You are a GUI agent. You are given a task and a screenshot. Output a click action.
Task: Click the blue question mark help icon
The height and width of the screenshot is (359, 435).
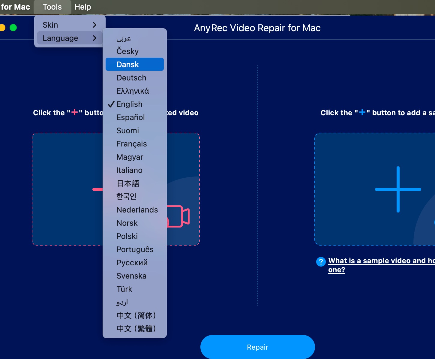[x=321, y=262]
